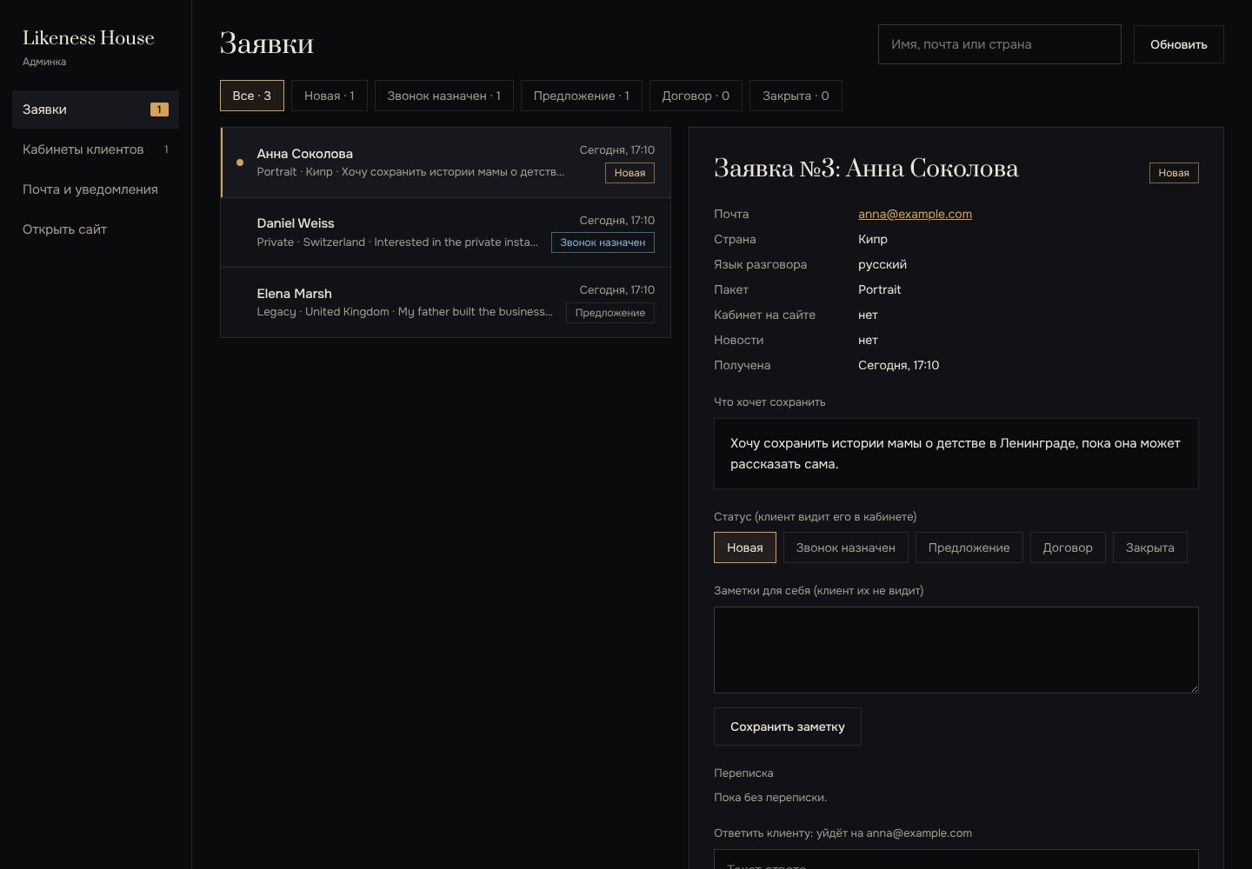Select the Договор · 0 filter tab
Viewport: 1252px width, 869px height.
pos(696,96)
